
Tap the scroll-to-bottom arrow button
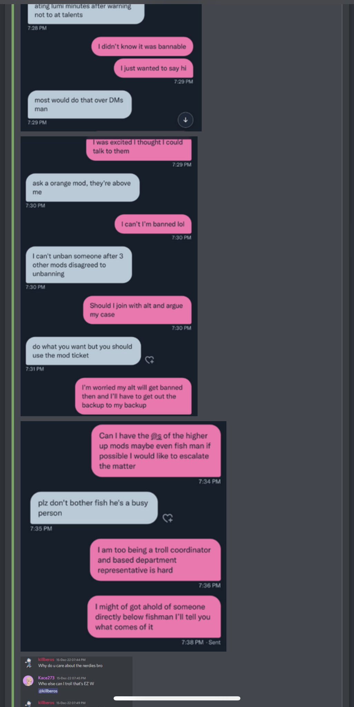(185, 120)
